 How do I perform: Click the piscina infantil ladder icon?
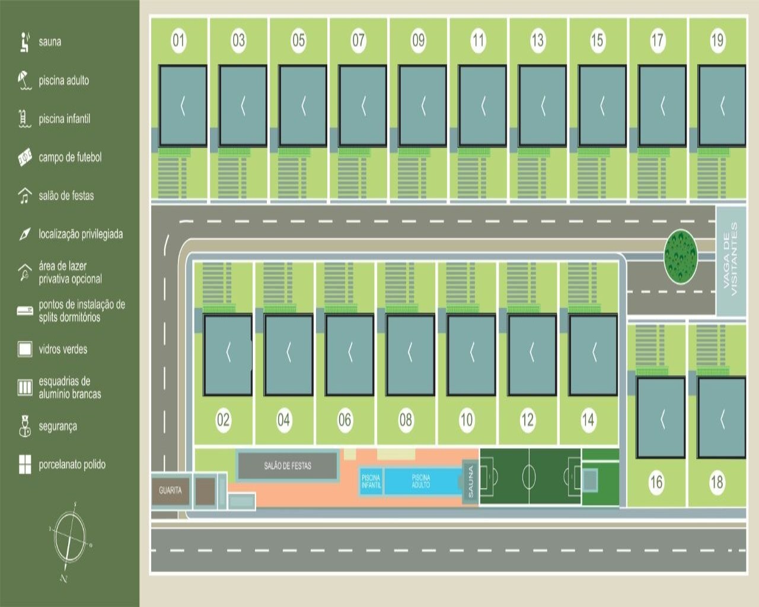tap(24, 119)
